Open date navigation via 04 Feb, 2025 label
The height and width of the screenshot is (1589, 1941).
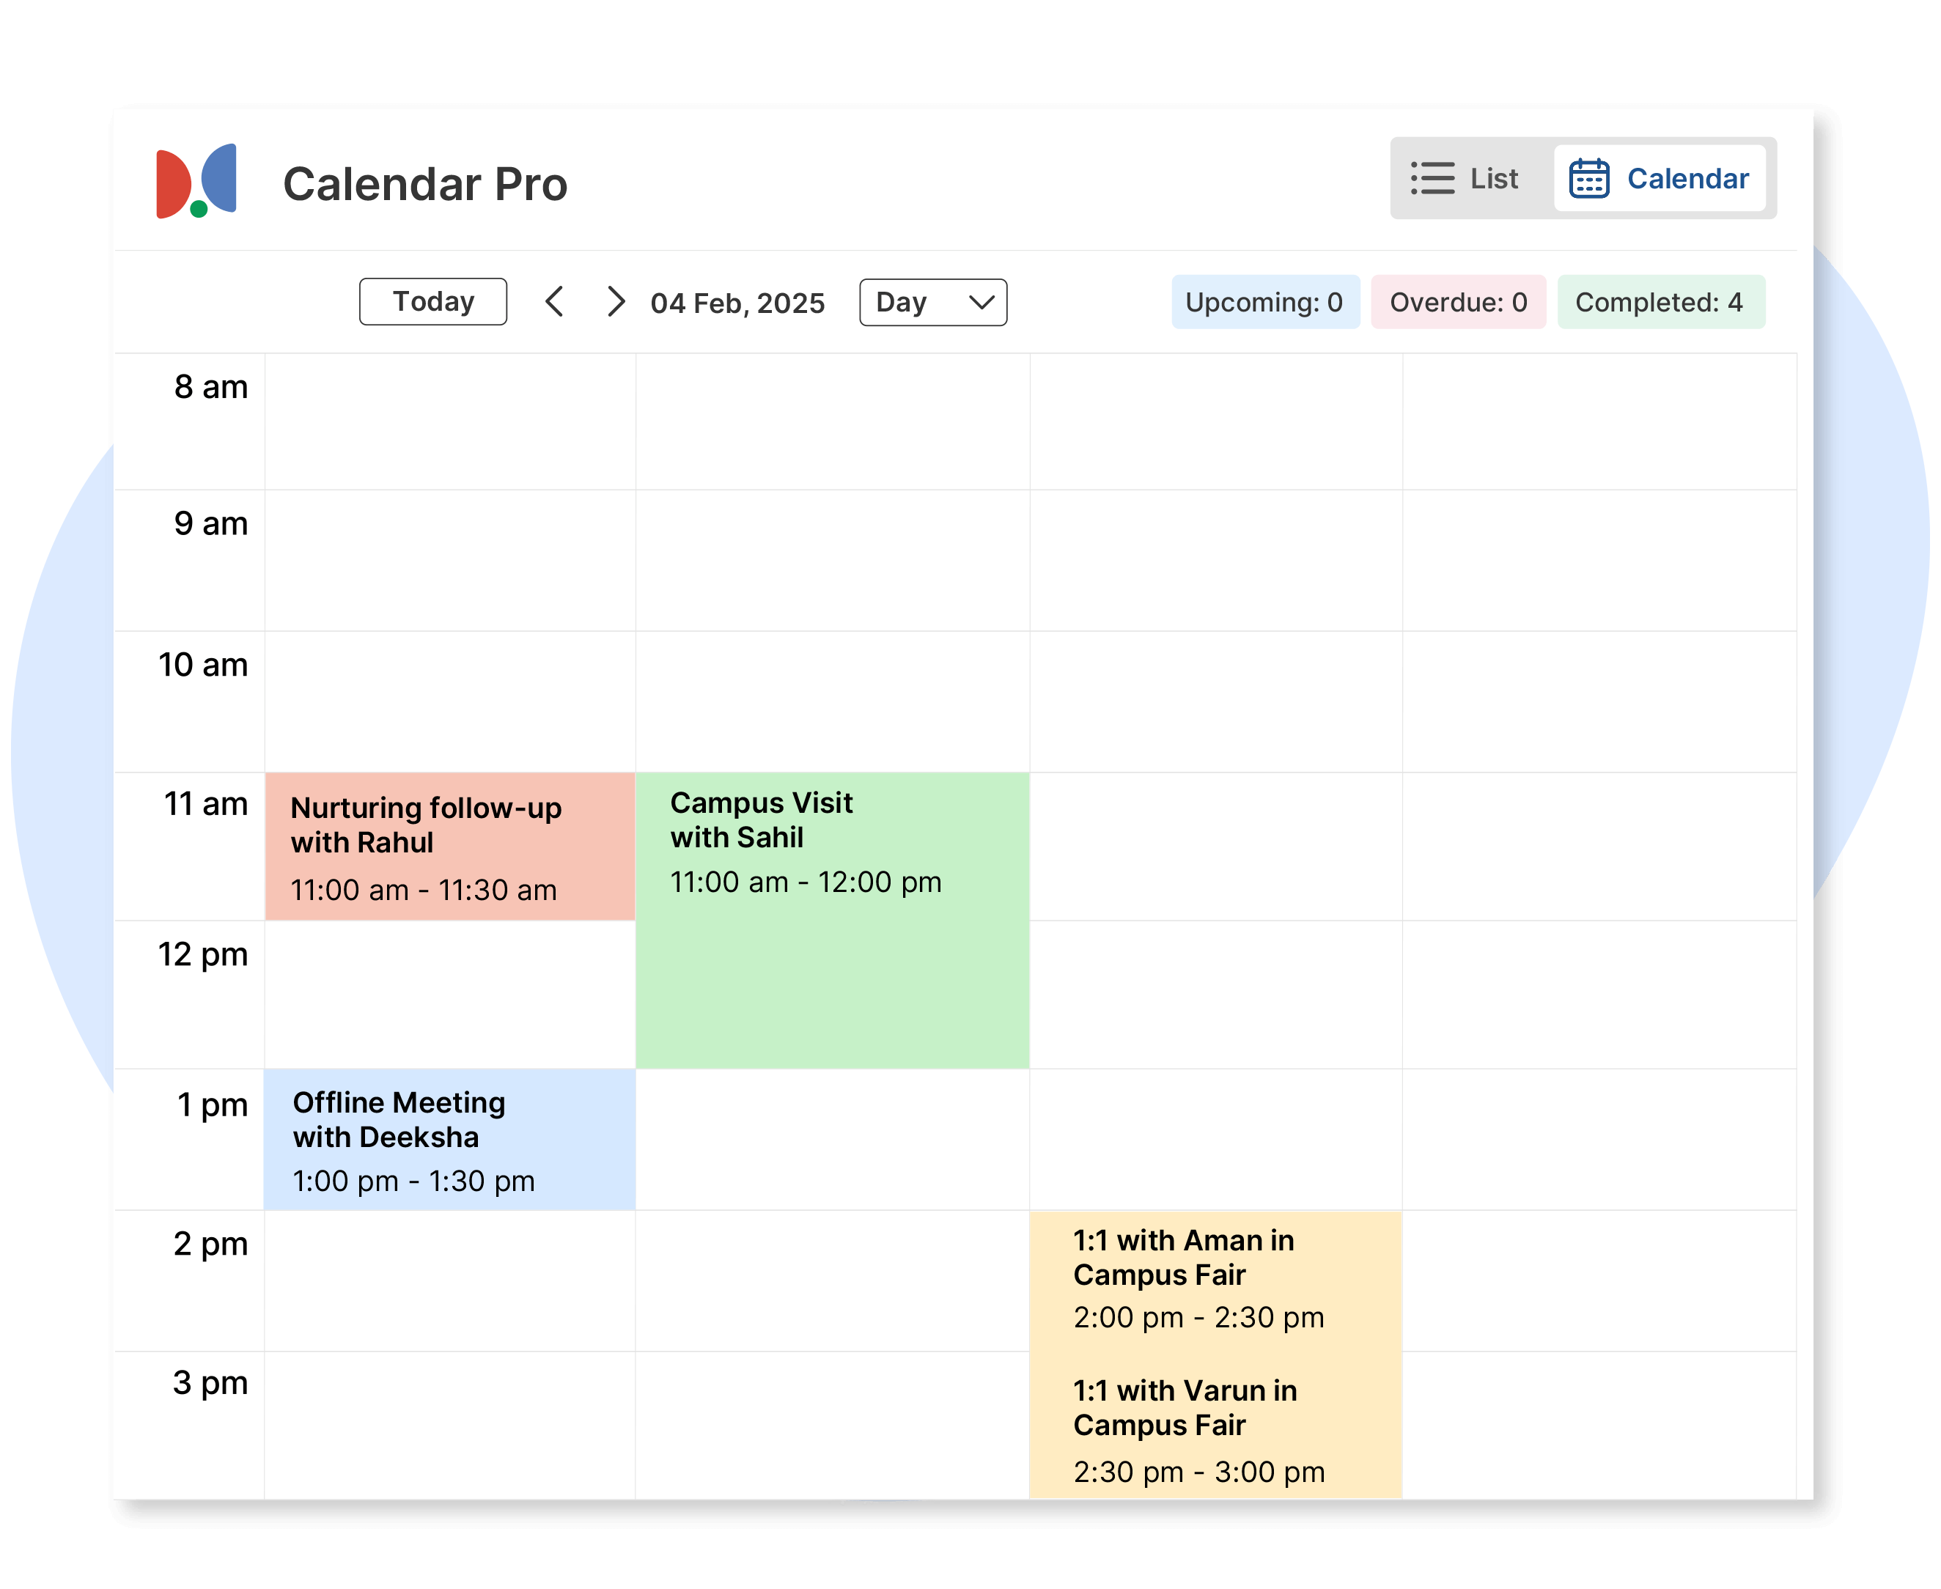[737, 302]
